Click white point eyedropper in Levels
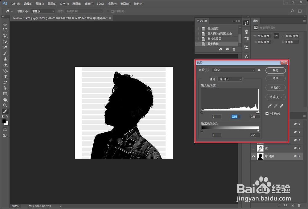This screenshot has height=209, width=308. click(282, 106)
